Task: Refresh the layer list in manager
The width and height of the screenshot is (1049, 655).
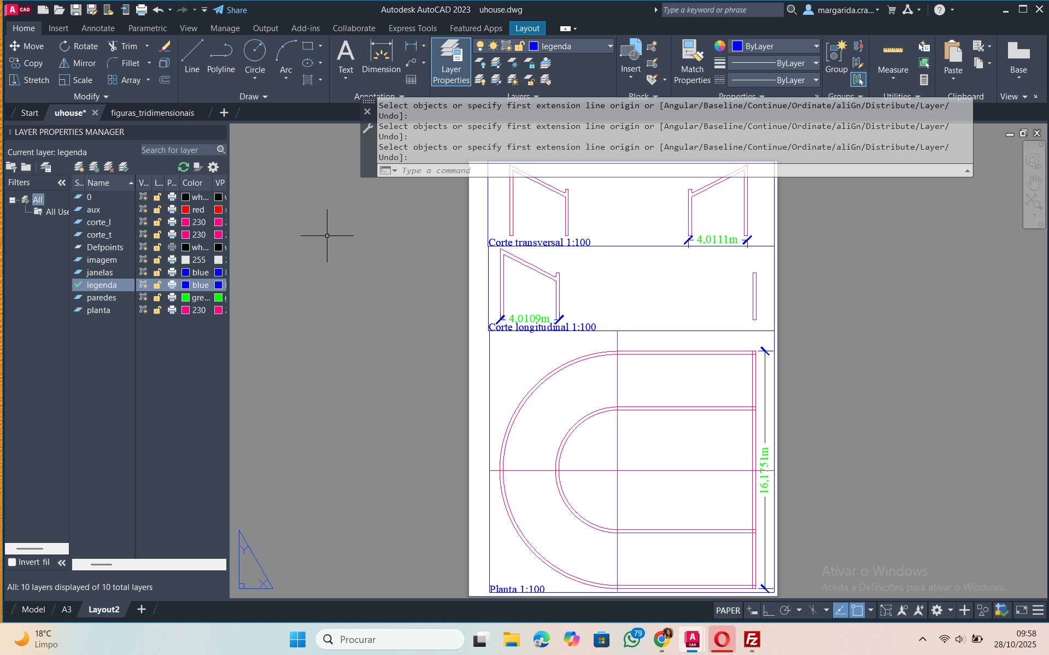Action: point(183,167)
